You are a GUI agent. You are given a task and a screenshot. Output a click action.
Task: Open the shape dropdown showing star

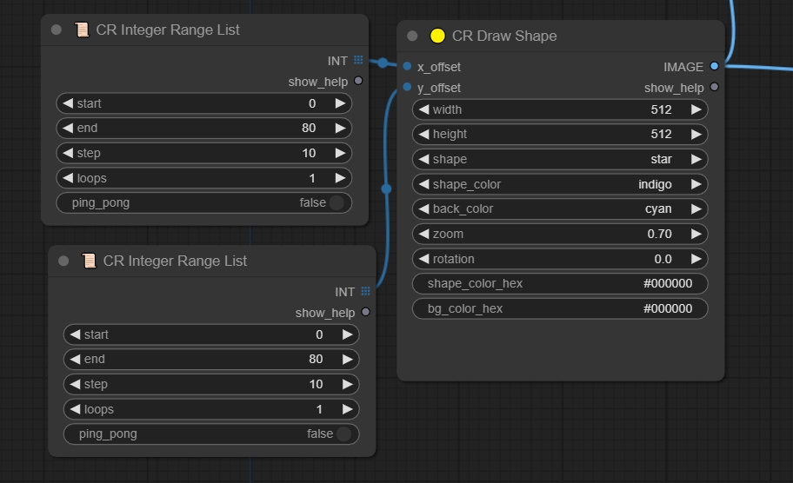559,159
